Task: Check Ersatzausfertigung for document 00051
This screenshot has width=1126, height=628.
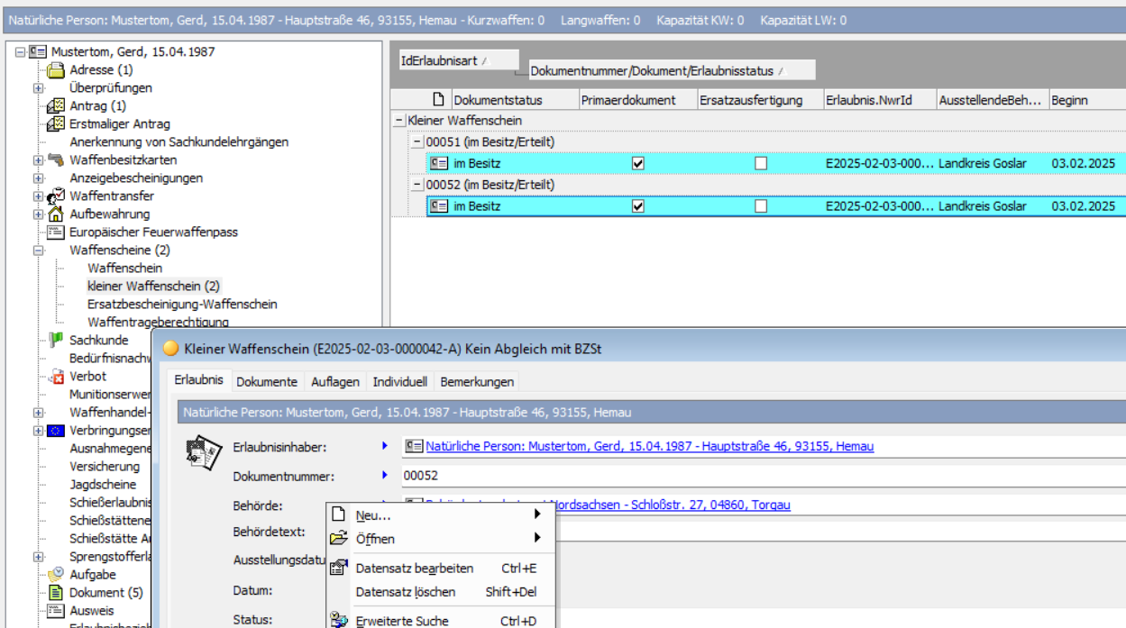Action: coord(761,164)
